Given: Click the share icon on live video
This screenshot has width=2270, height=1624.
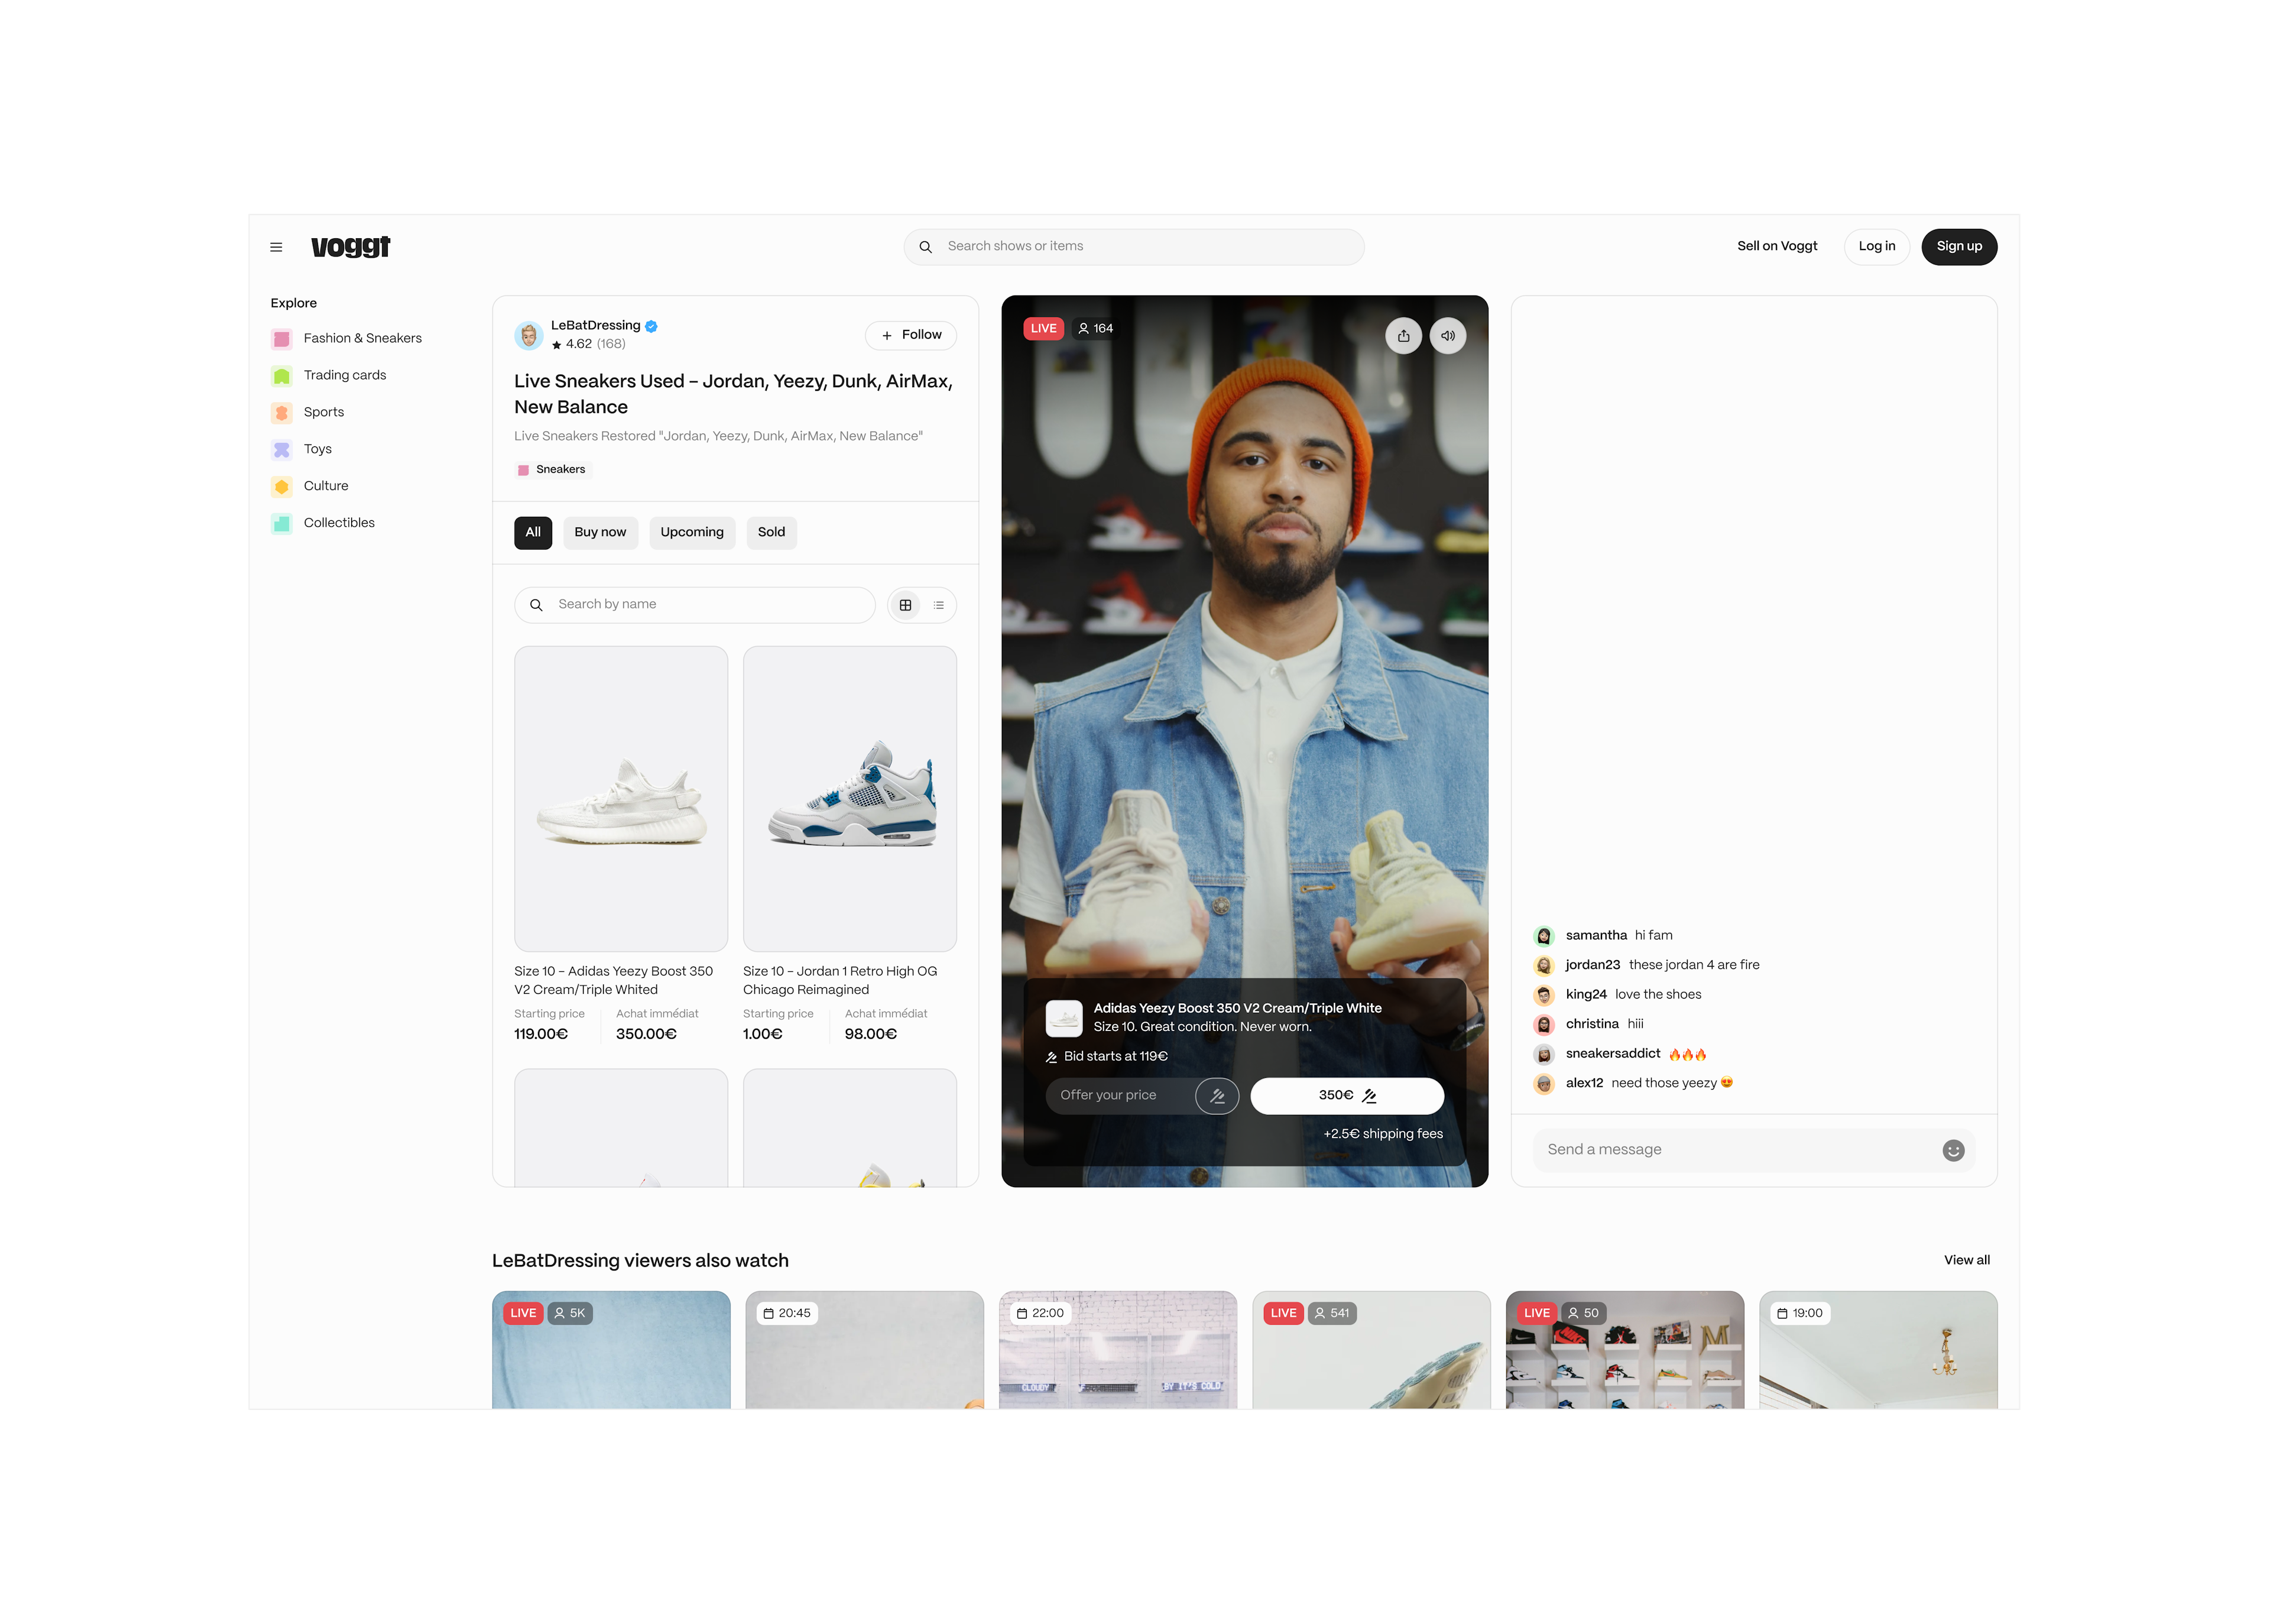Looking at the screenshot, I should click(x=1403, y=336).
